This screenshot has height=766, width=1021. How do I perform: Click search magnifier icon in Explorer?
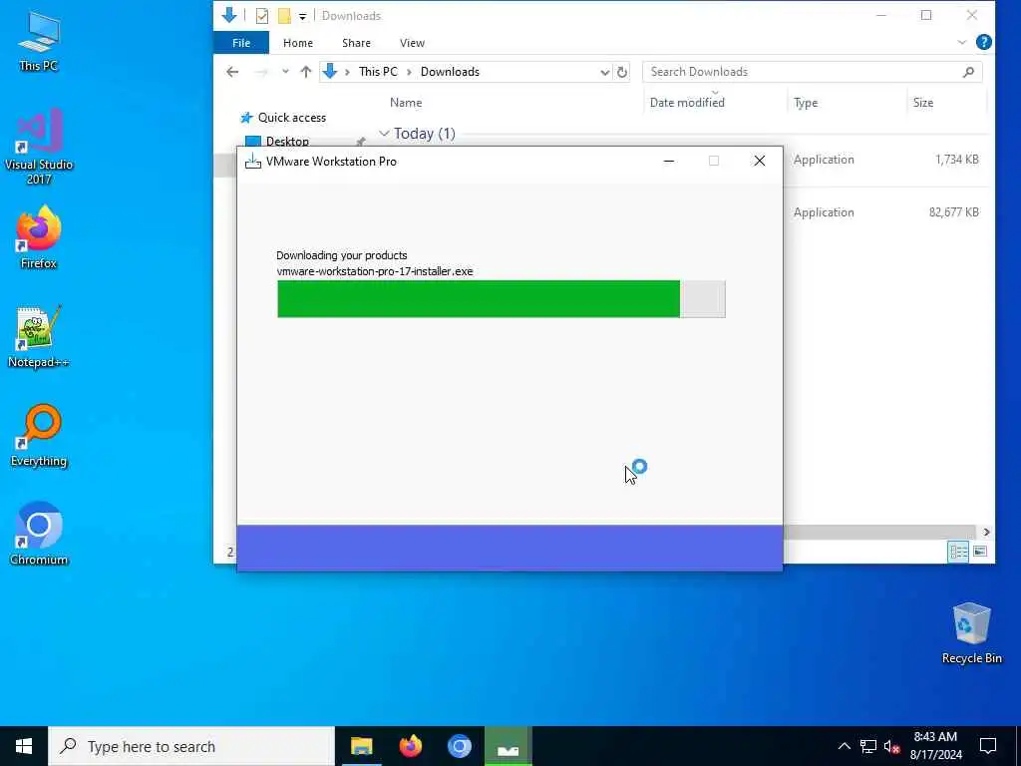tap(968, 72)
